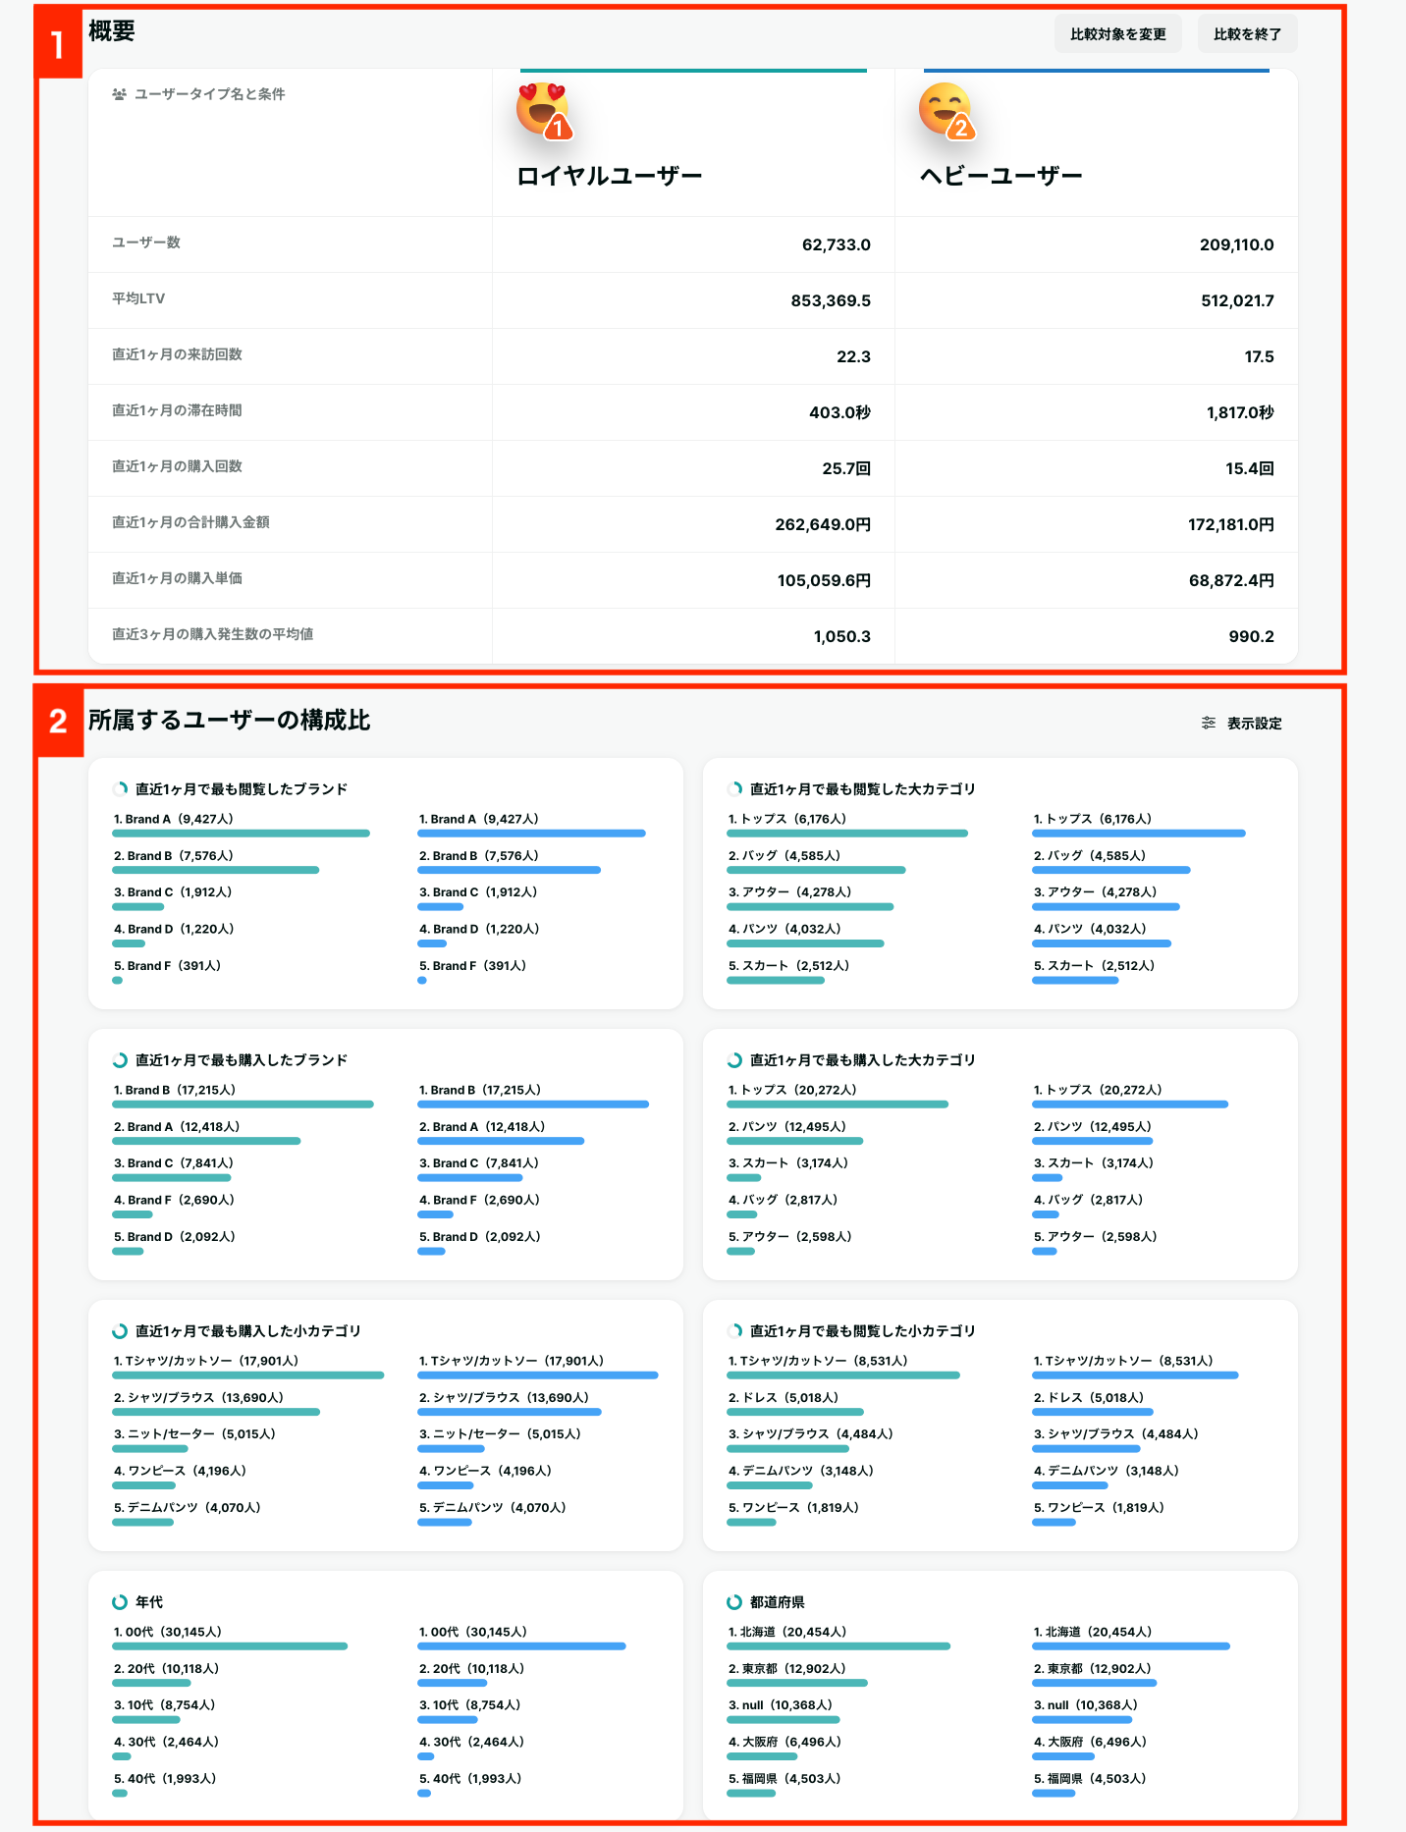Click the teal bar under Brand A (9,427人)
Screen dimensions: 1406x1832
[242, 834]
